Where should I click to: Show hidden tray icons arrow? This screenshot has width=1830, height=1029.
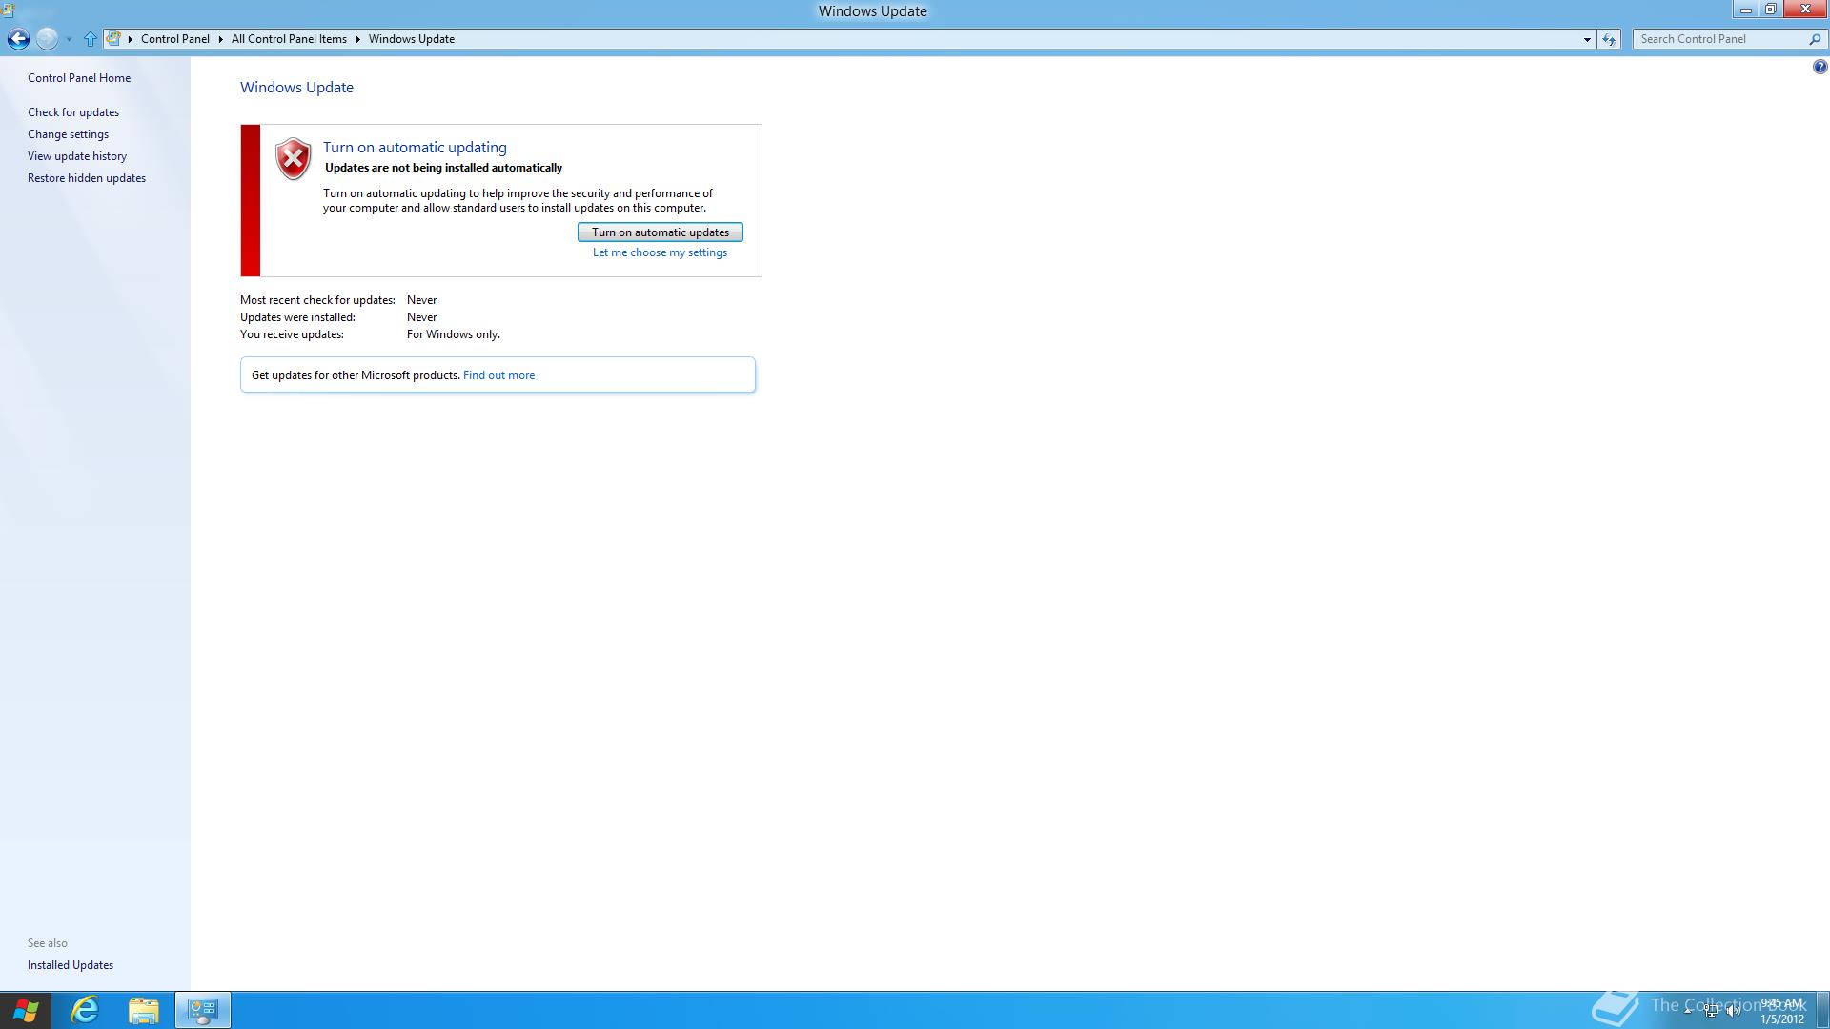point(1688,1010)
